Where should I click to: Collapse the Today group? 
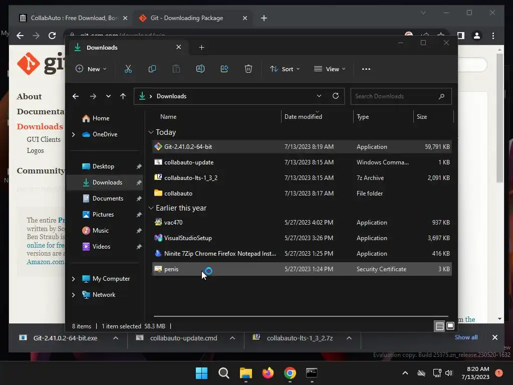point(151,132)
